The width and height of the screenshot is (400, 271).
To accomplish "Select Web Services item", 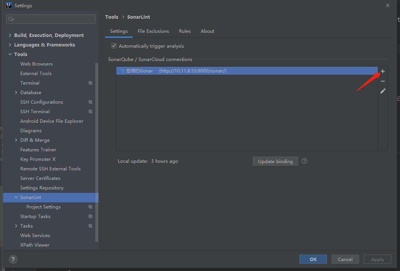I will (x=35, y=236).
